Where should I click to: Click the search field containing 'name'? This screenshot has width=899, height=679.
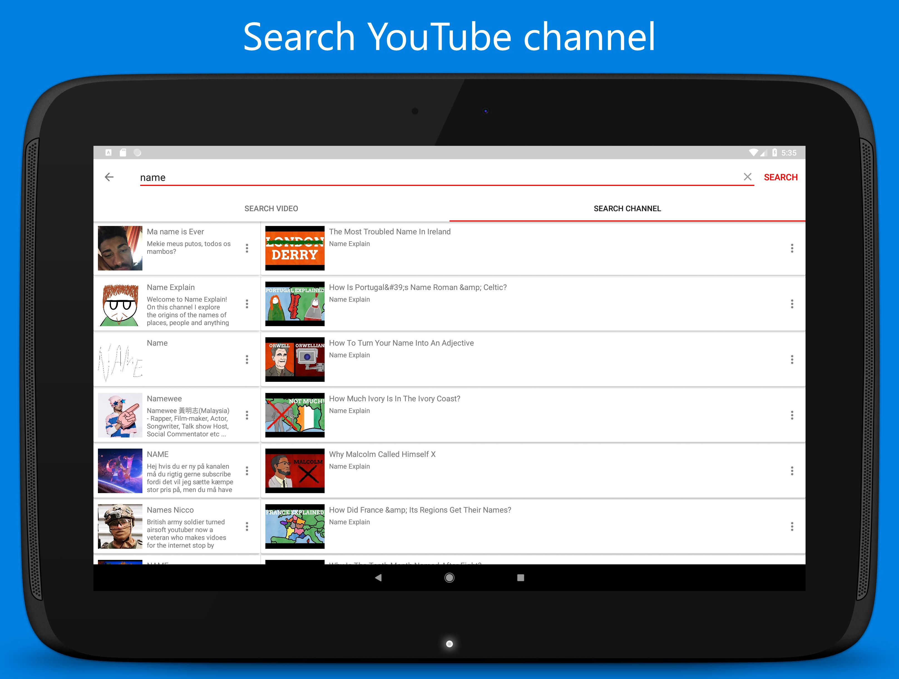pyautogui.click(x=447, y=178)
